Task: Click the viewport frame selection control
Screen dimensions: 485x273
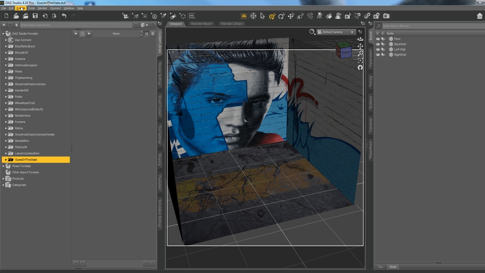Action: point(360,60)
